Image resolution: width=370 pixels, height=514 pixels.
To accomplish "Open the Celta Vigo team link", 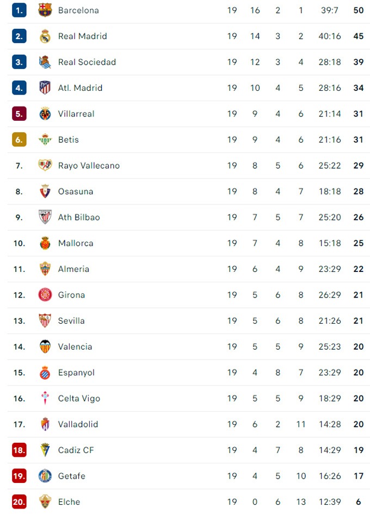I will click(79, 399).
